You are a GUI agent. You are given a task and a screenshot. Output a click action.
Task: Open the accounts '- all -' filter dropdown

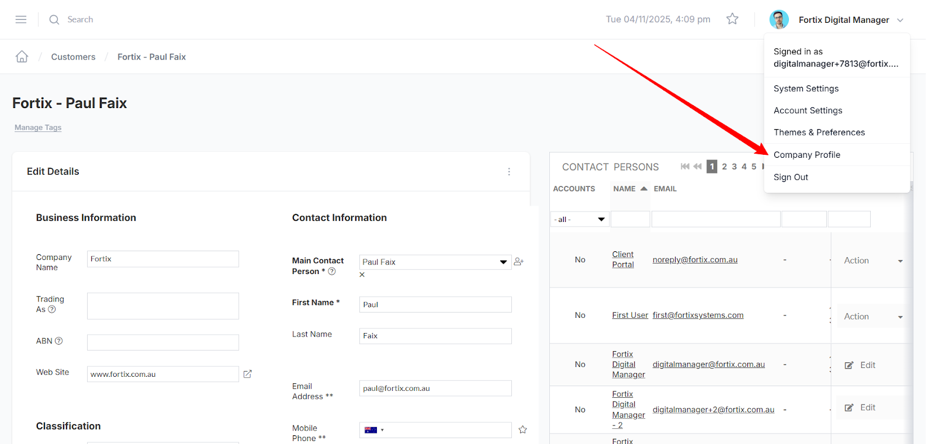(580, 219)
